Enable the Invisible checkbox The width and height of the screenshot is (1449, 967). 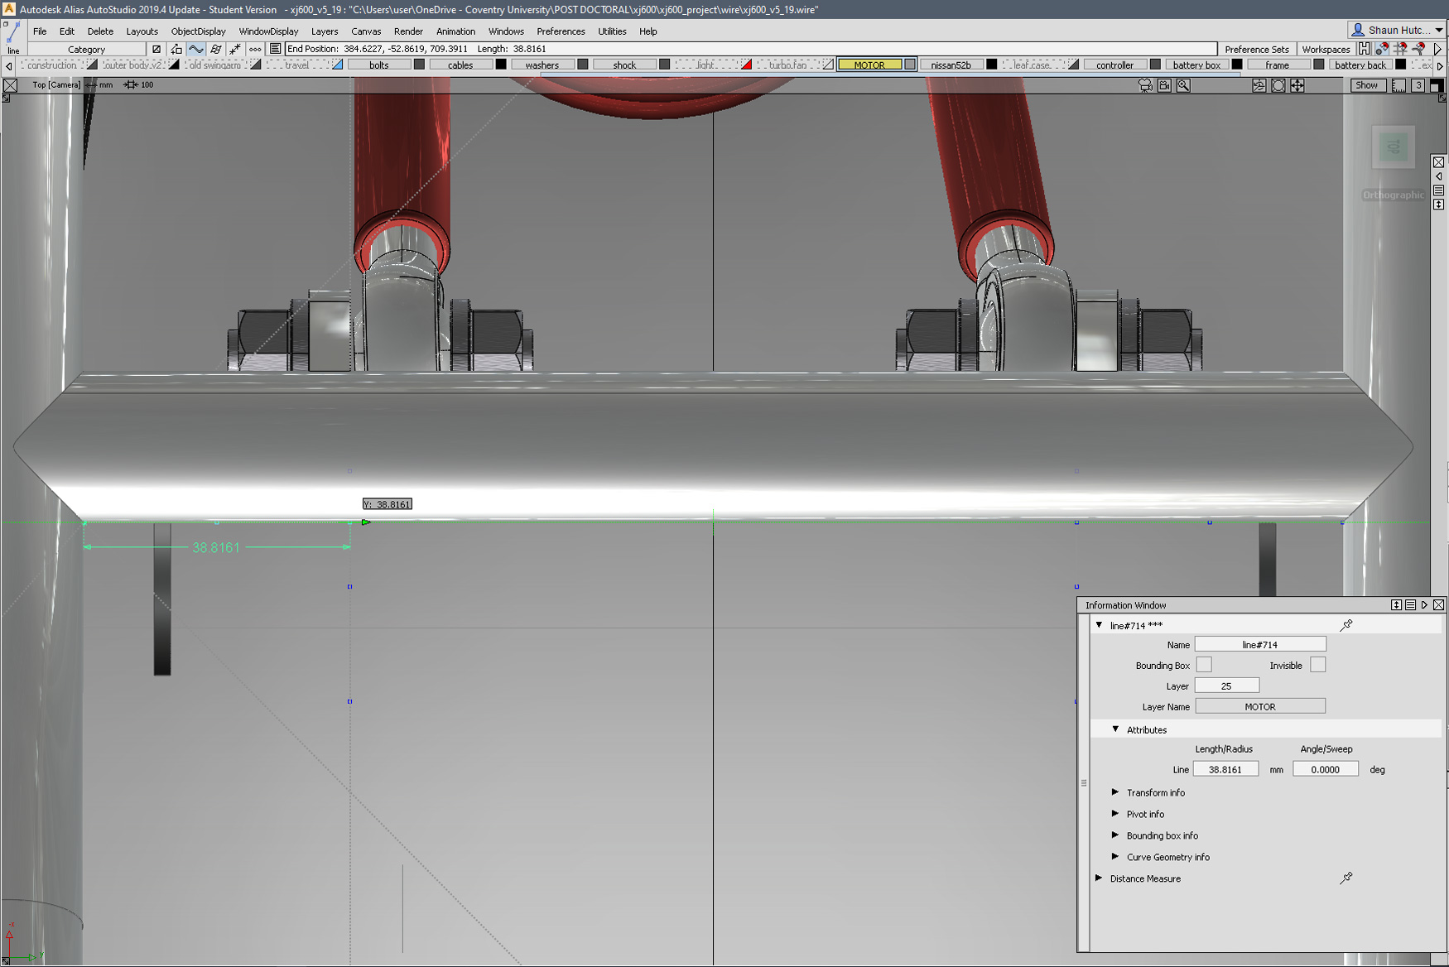(1317, 665)
